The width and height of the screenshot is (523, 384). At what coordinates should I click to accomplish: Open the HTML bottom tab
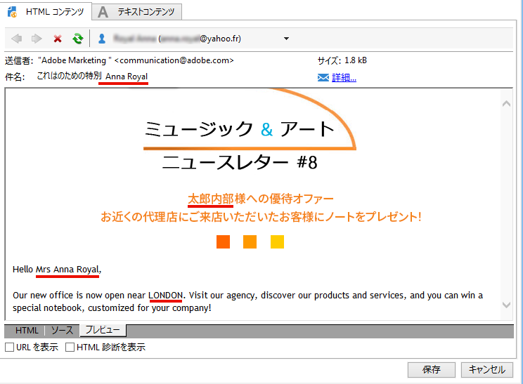[x=27, y=331]
